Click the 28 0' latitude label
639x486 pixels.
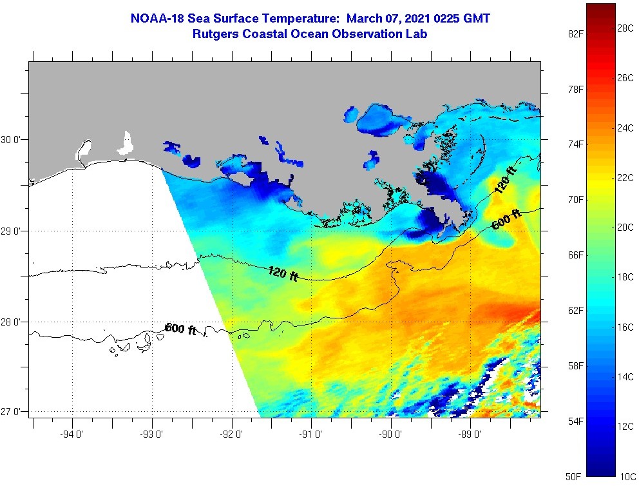(10, 322)
